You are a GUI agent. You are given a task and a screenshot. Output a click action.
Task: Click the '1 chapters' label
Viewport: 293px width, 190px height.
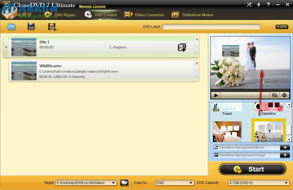118,47
